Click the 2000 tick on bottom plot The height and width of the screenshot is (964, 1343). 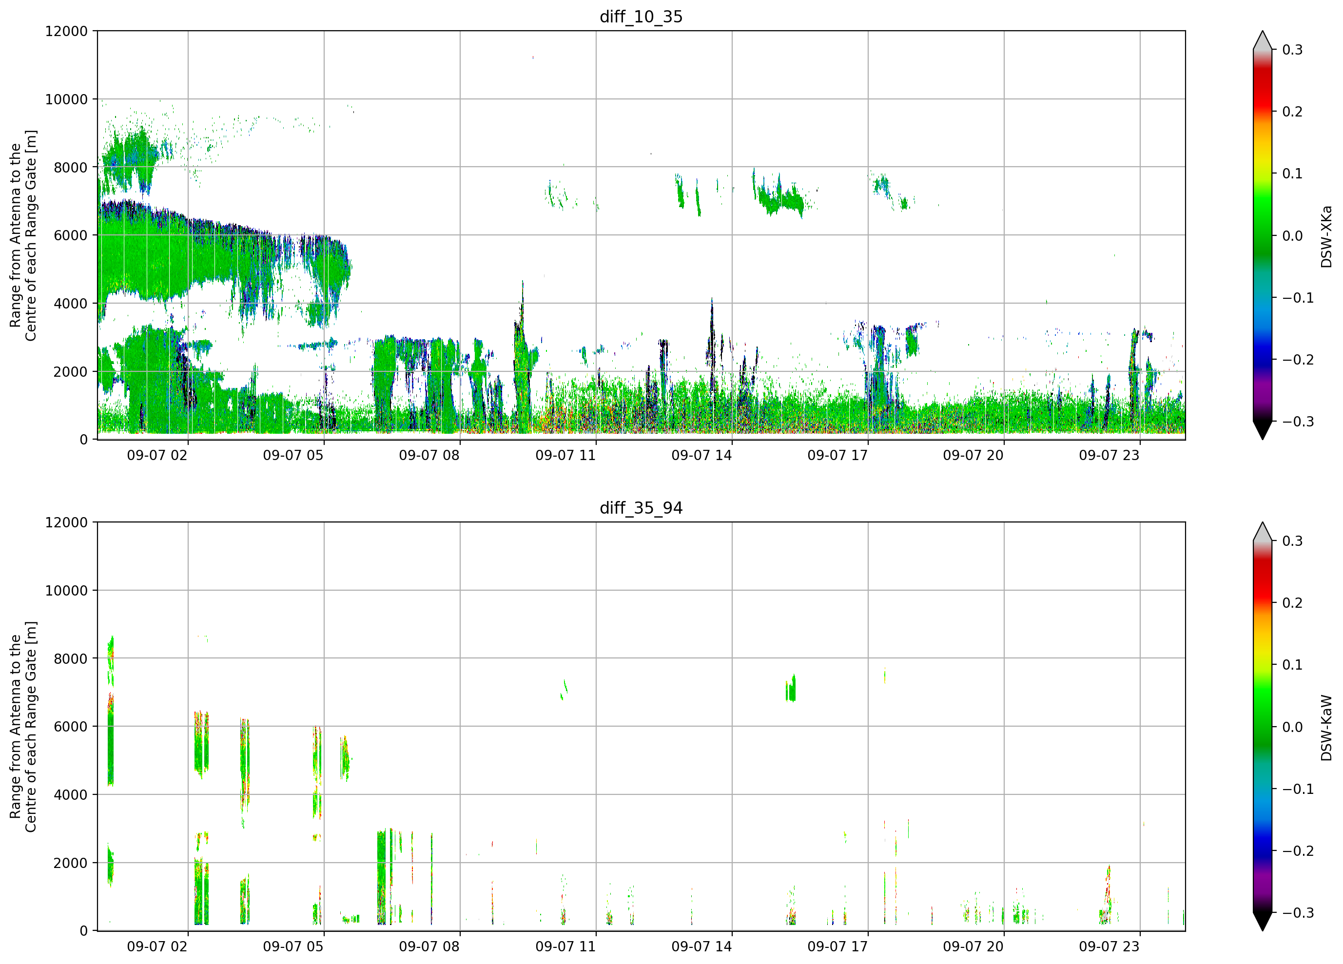(x=71, y=863)
